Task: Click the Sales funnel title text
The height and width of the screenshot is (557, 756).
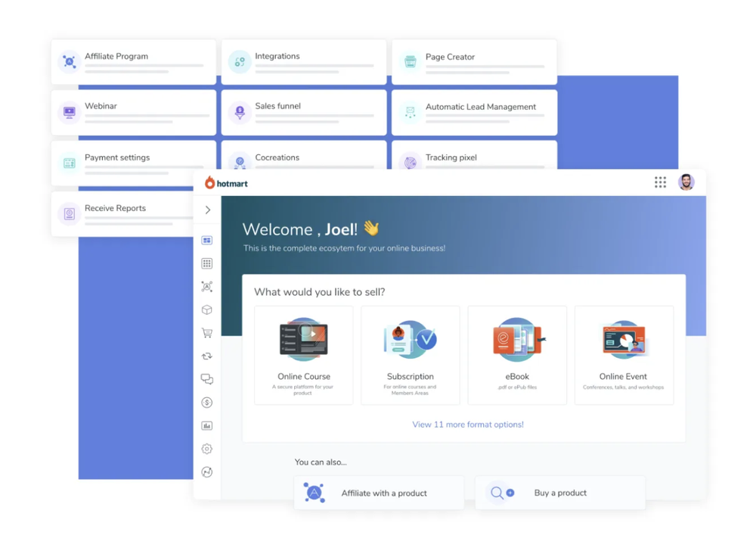Action: [277, 106]
